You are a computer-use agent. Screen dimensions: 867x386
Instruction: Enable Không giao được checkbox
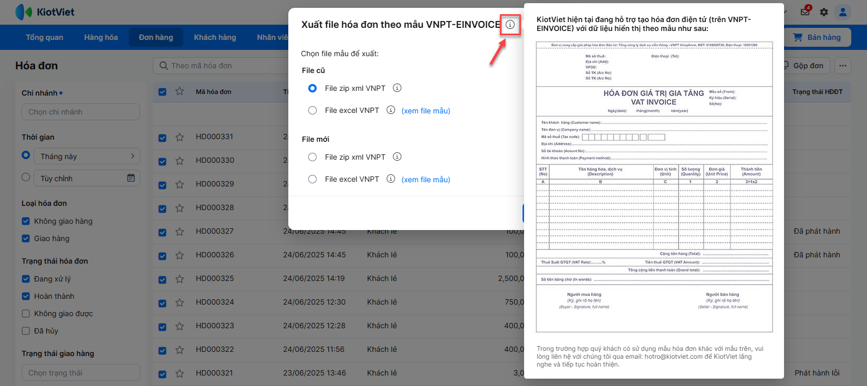(26, 314)
